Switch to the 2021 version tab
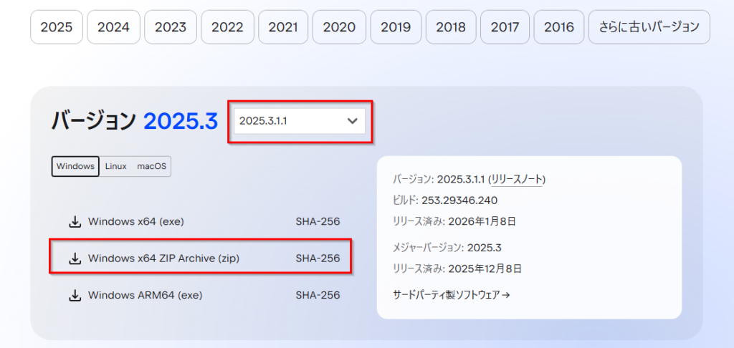This screenshot has width=734, height=348. (283, 27)
